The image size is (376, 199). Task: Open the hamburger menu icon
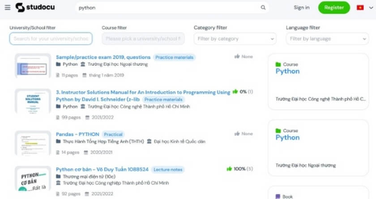pos(8,8)
